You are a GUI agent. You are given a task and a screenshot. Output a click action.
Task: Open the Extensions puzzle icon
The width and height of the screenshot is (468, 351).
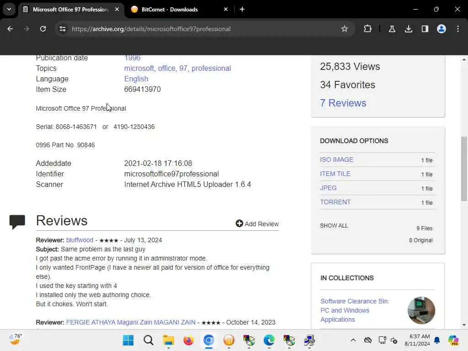pos(368,29)
